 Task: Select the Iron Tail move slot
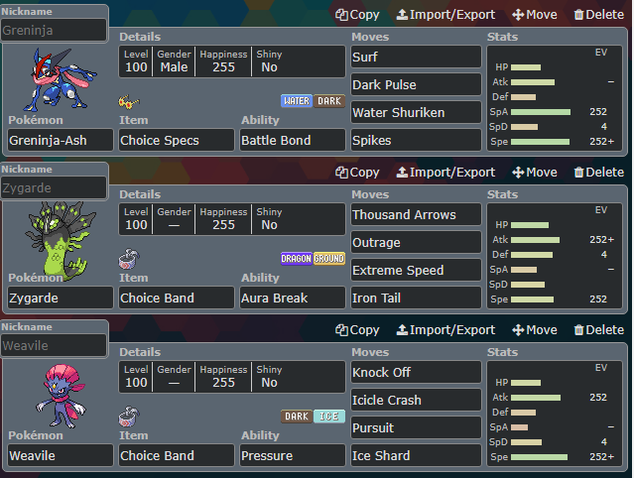tap(416, 298)
